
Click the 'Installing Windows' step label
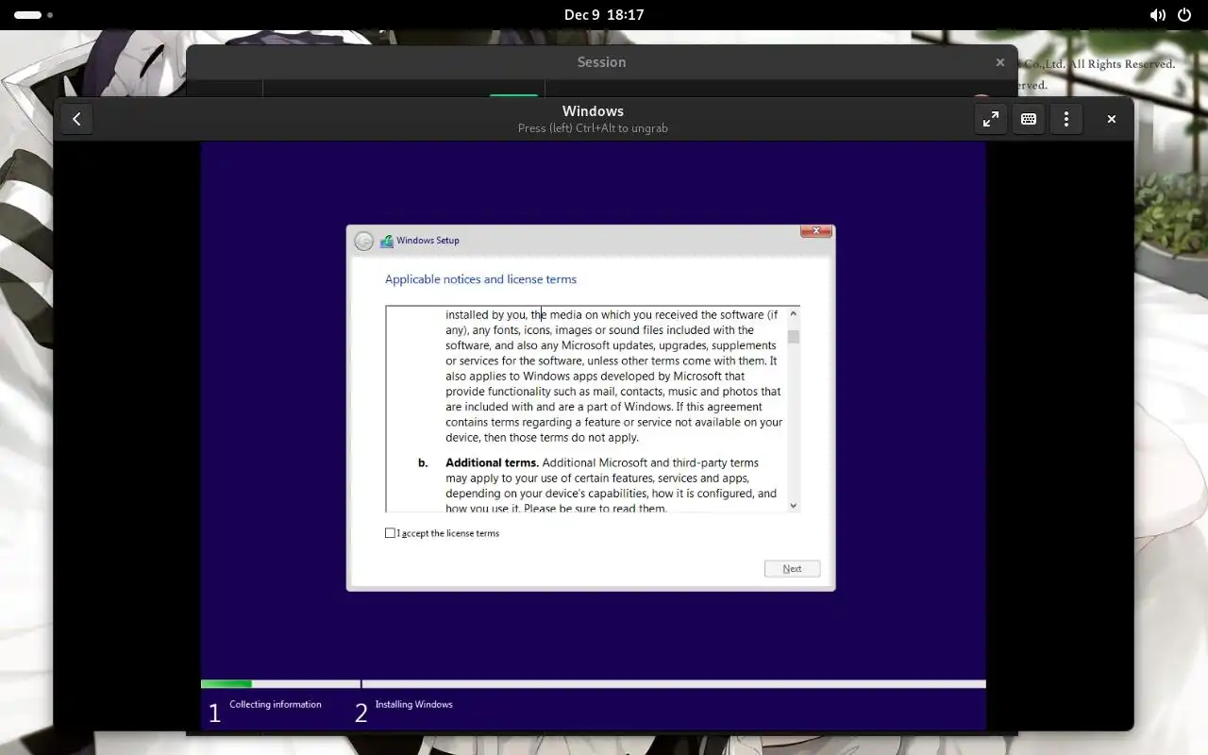414,704
